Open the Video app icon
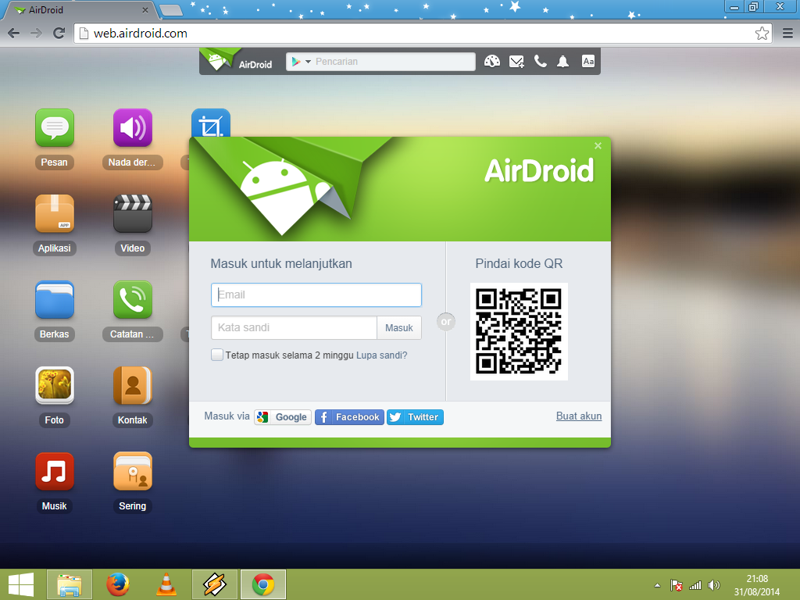This screenshot has width=800, height=600. pos(133,213)
